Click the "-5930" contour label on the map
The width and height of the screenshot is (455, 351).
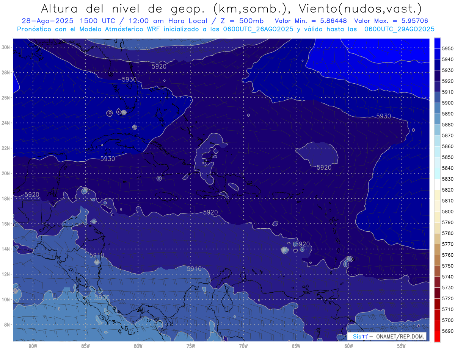click(127, 80)
